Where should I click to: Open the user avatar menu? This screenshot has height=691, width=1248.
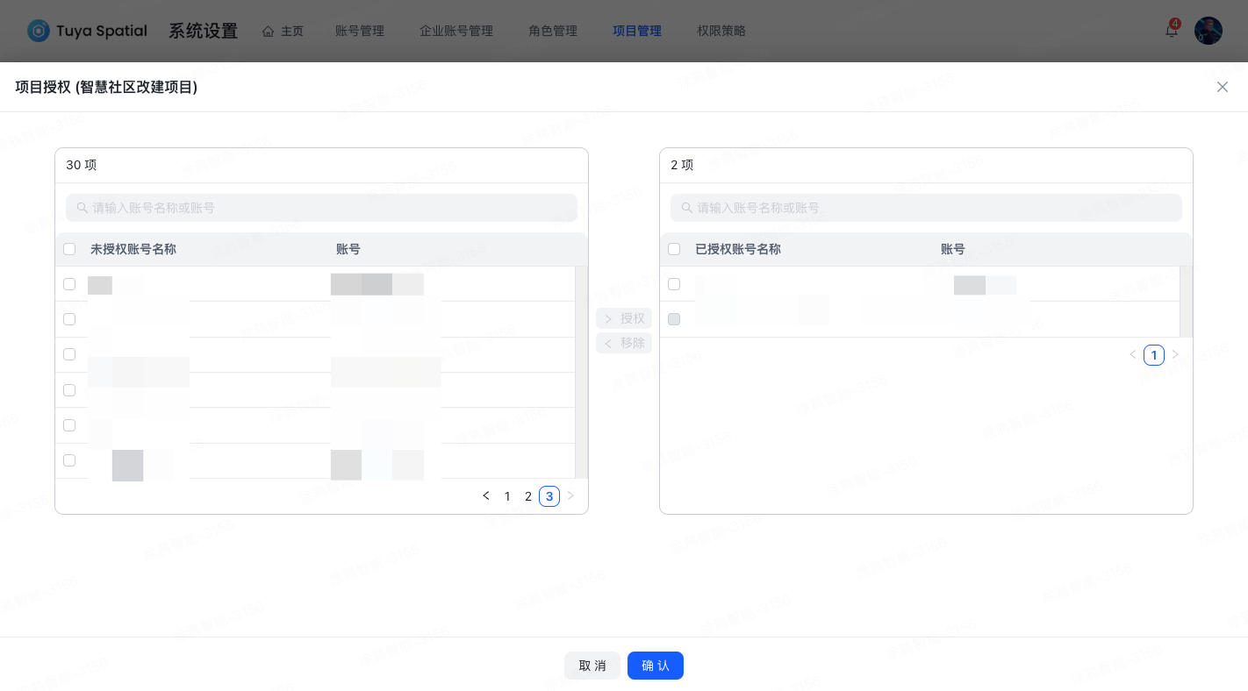(1209, 31)
